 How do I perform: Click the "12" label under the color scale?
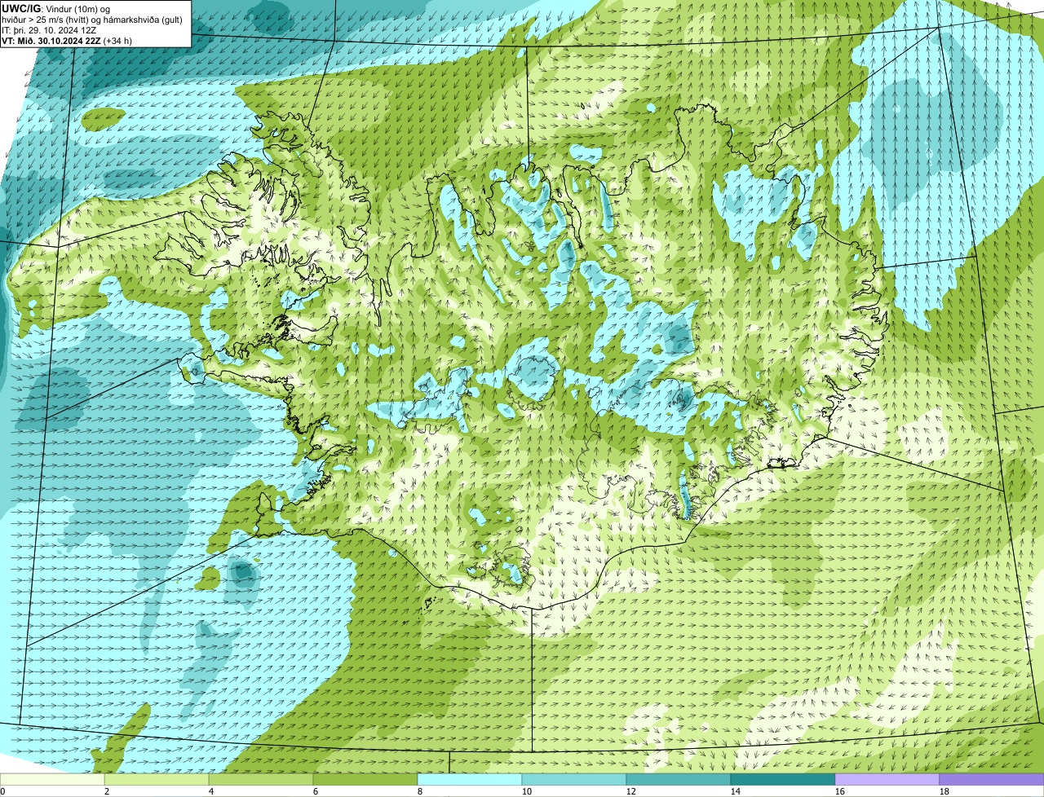point(631,791)
